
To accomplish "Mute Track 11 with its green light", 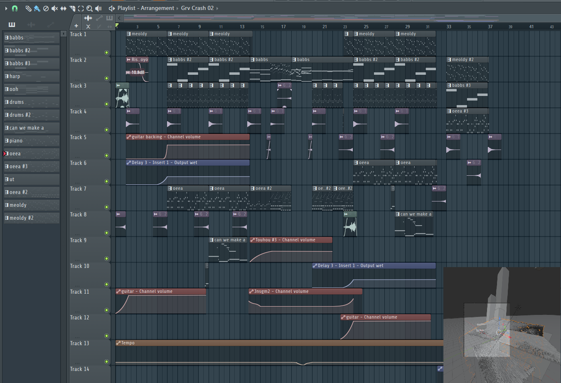I will (x=106, y=310).
